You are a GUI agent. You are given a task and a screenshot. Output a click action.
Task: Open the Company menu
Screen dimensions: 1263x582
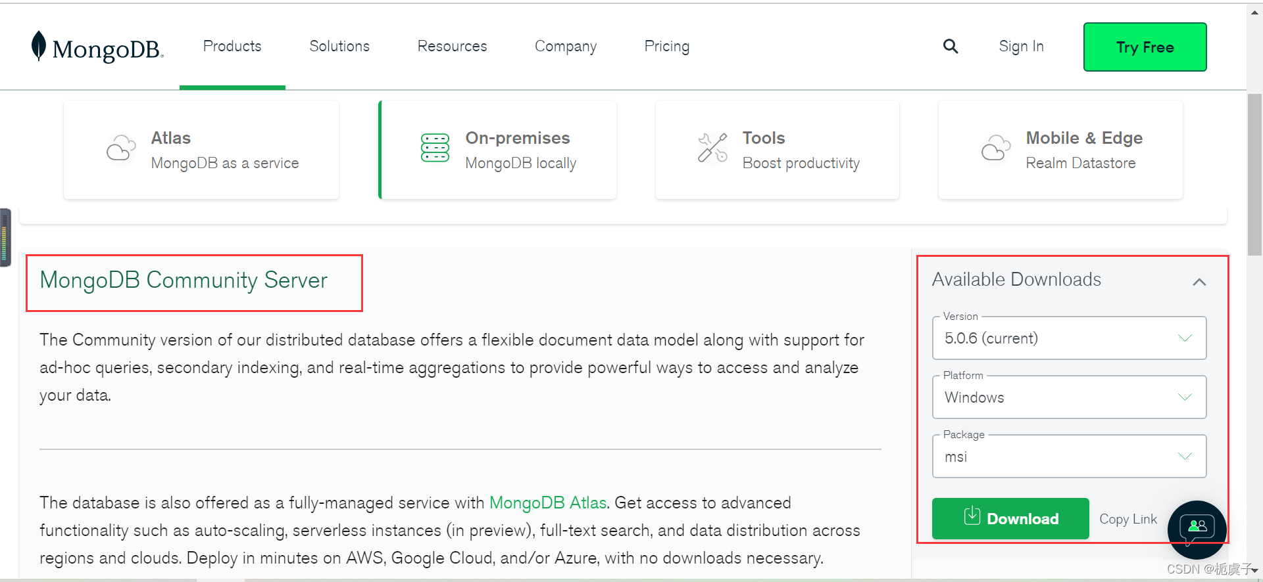coord(566,47)
